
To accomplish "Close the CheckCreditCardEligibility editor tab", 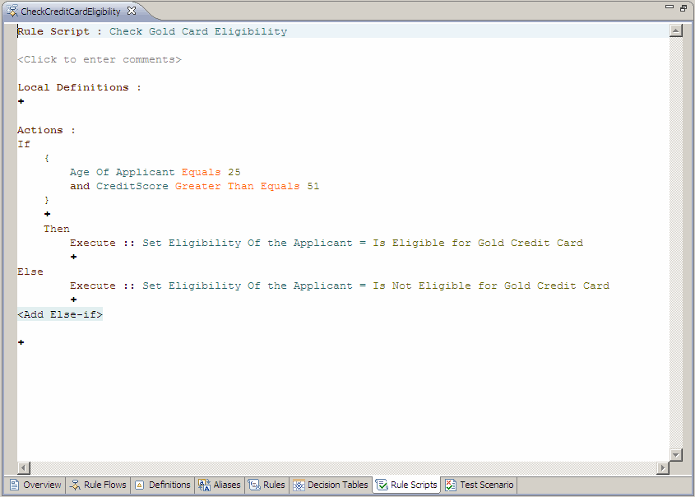I will (x=132, y=12).
